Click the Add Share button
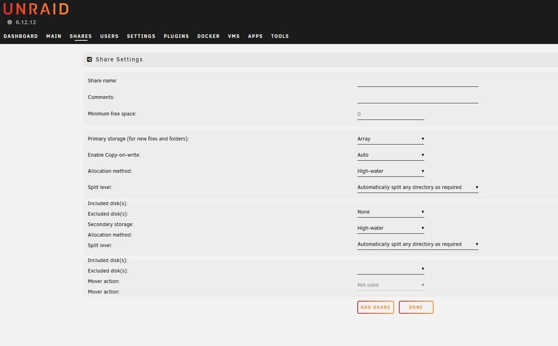Screen dimensions: 558x346 [x=376, y=307]
